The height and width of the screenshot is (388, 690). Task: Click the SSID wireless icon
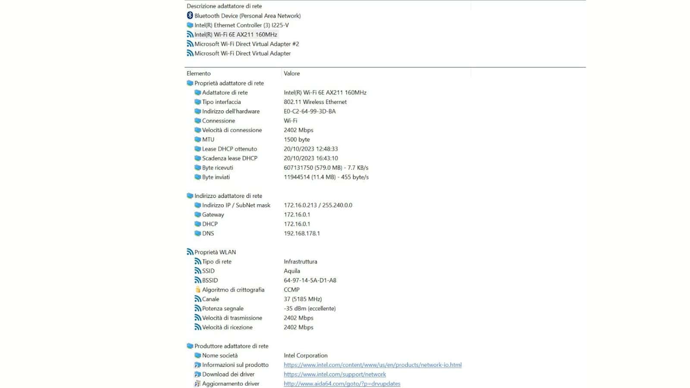[198, 271]
